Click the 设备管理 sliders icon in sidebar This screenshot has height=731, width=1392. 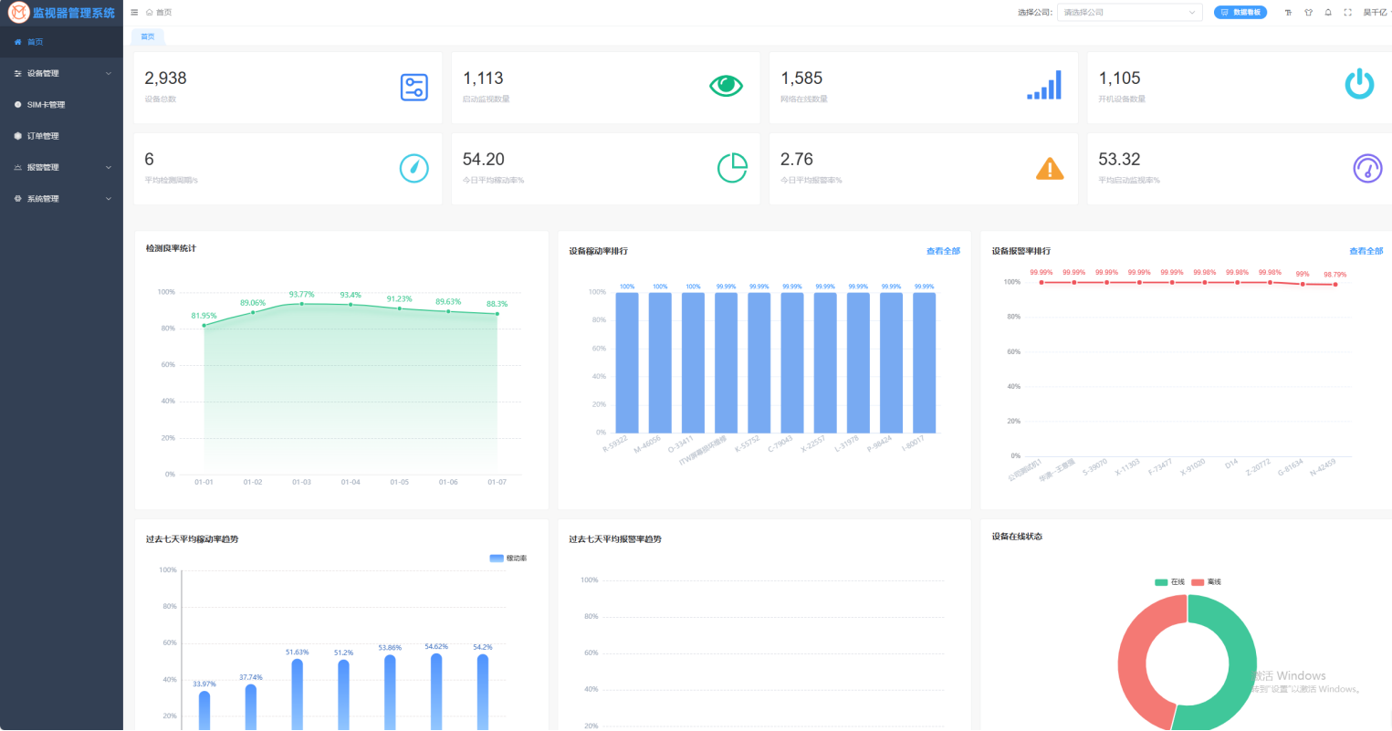(18, 74)
